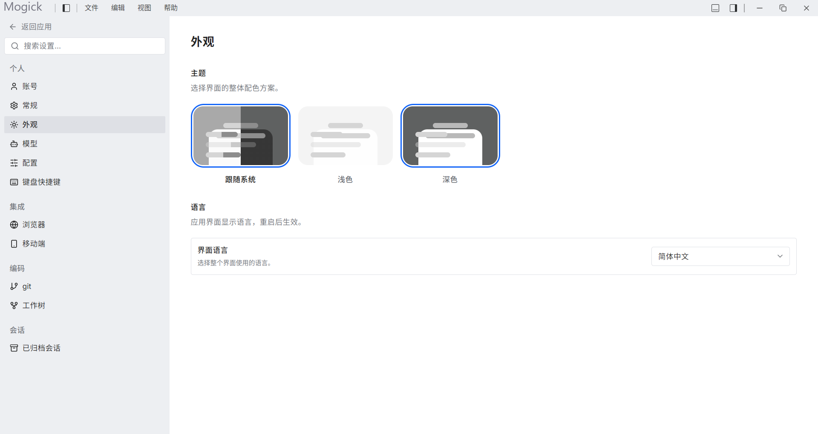Click the 深色 label under theme preview
818x434 pixels.
[450, 180]
